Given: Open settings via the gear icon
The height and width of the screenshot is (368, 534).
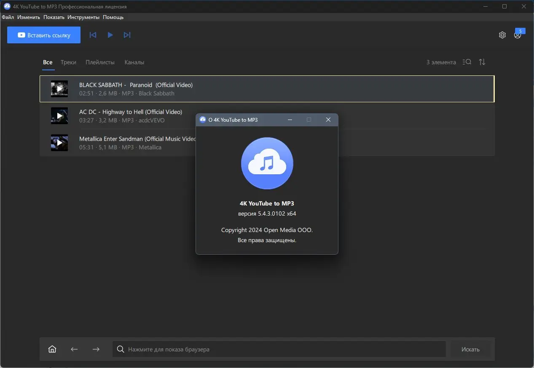Looking at the screenshot, I should pos(502,35).
